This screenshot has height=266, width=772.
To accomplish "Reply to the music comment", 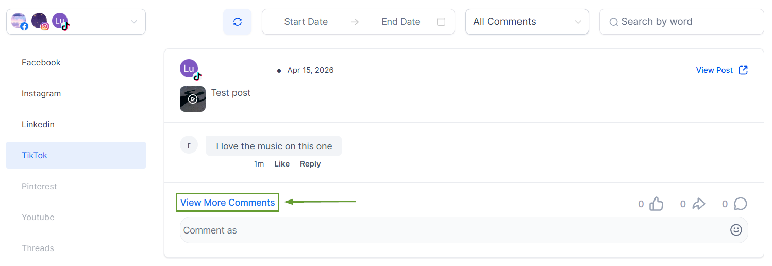I will point(310,164).
